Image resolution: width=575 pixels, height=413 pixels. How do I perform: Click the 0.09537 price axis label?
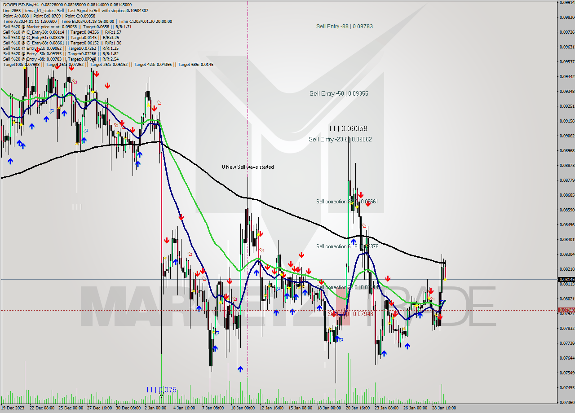(567, 62)
